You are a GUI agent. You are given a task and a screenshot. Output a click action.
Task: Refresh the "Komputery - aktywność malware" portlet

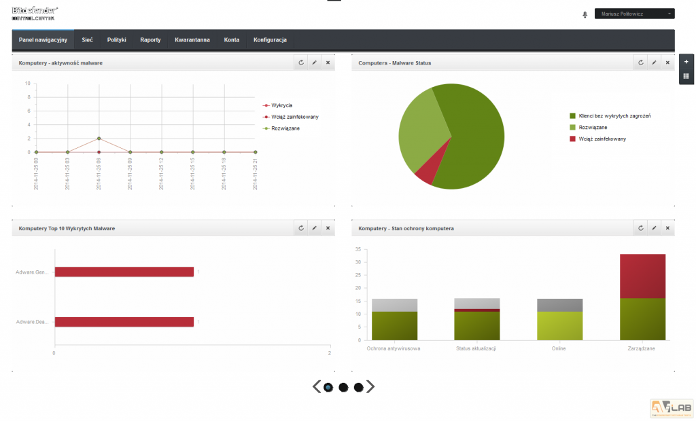pos(301,62)
